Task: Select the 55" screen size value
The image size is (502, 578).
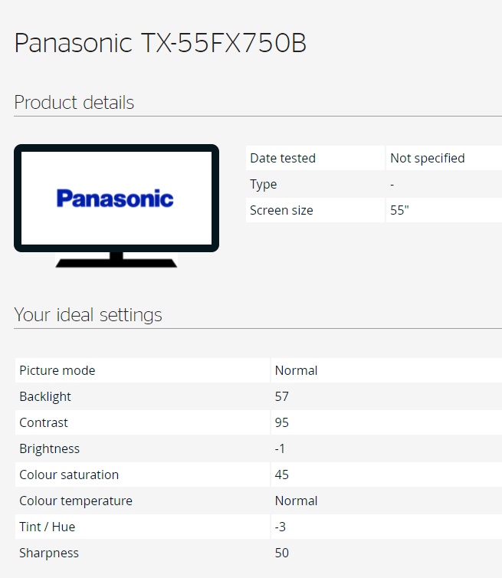Action: [x=399, y=210]
